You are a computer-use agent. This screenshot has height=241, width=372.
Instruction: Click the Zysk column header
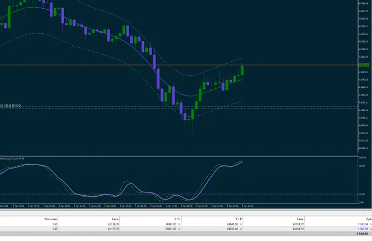coord(369,219)
